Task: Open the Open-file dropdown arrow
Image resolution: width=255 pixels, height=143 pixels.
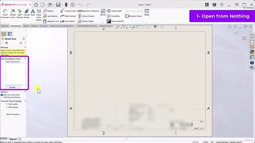Action: pyautogui.click(x=54, y=5)
